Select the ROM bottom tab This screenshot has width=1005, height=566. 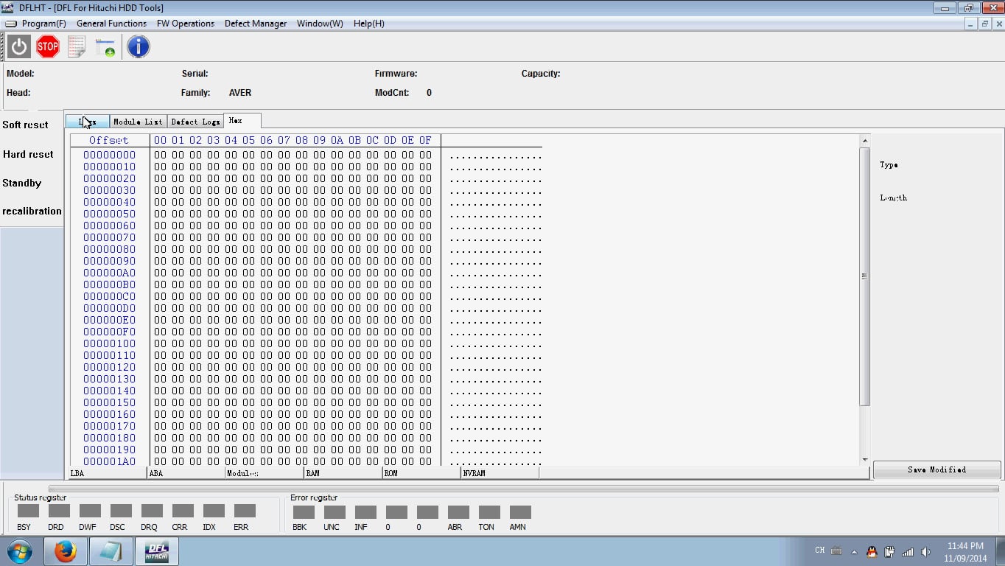point(421,473)
